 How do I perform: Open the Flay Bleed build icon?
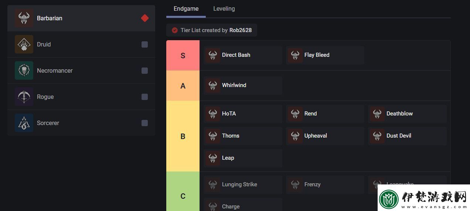[295, 55]
